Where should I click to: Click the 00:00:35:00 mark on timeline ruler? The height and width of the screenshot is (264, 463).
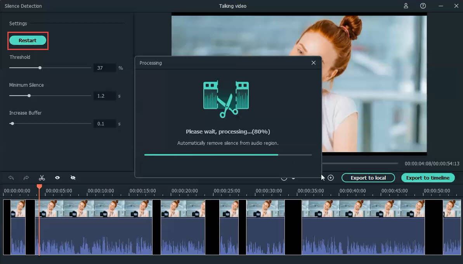(x=310, y=191)
